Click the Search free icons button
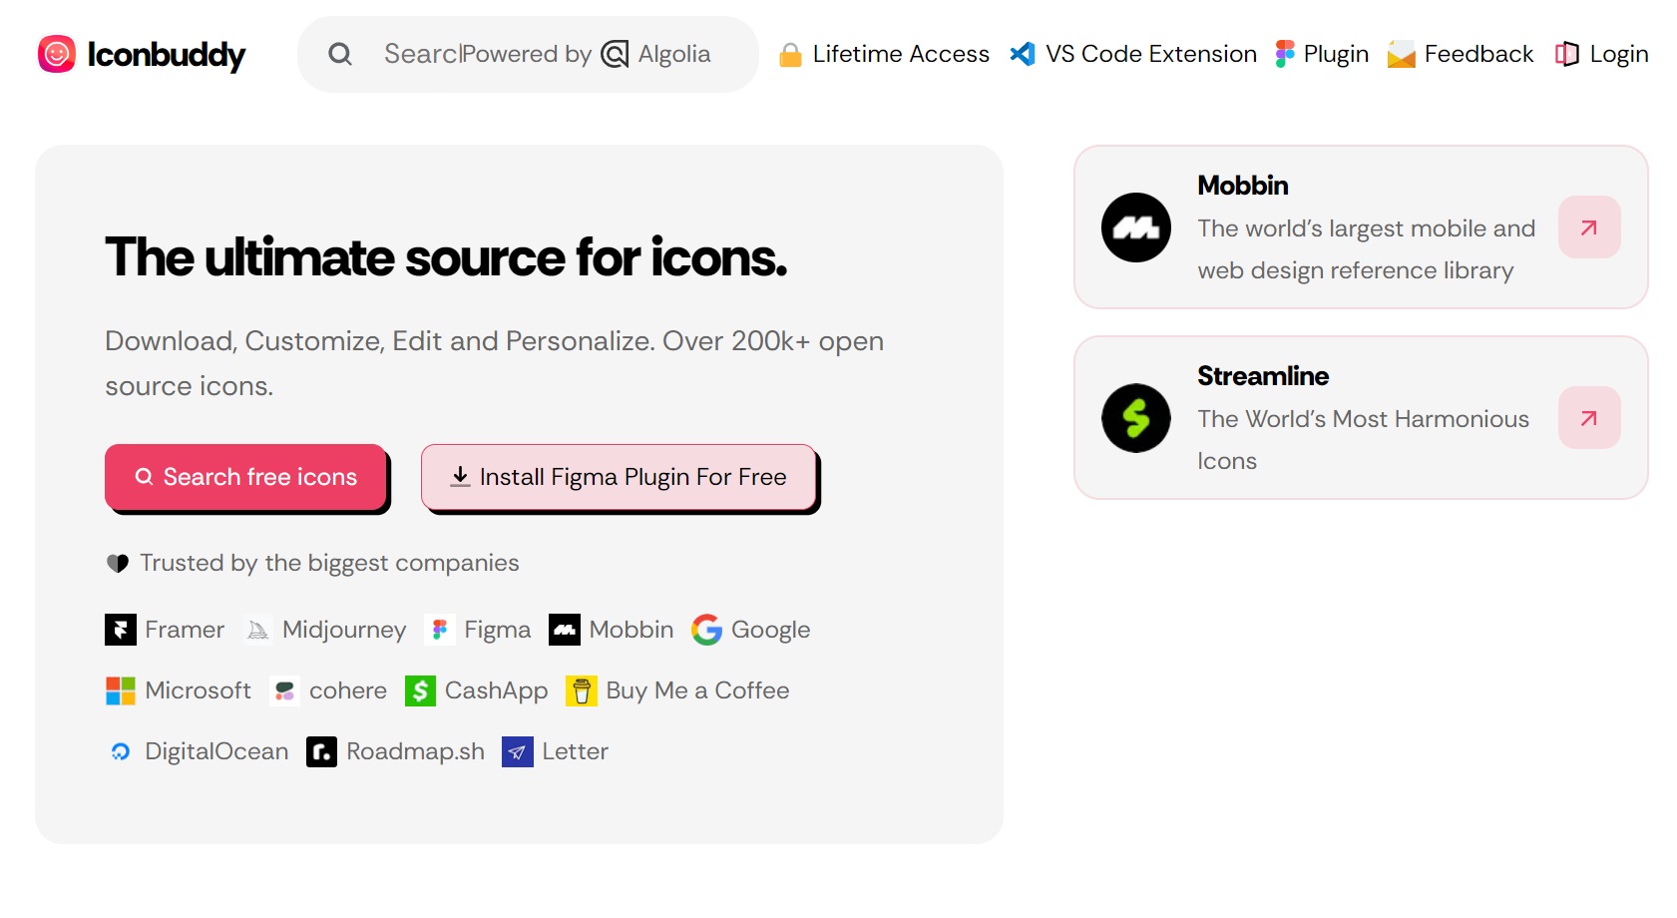 [245, 477]
